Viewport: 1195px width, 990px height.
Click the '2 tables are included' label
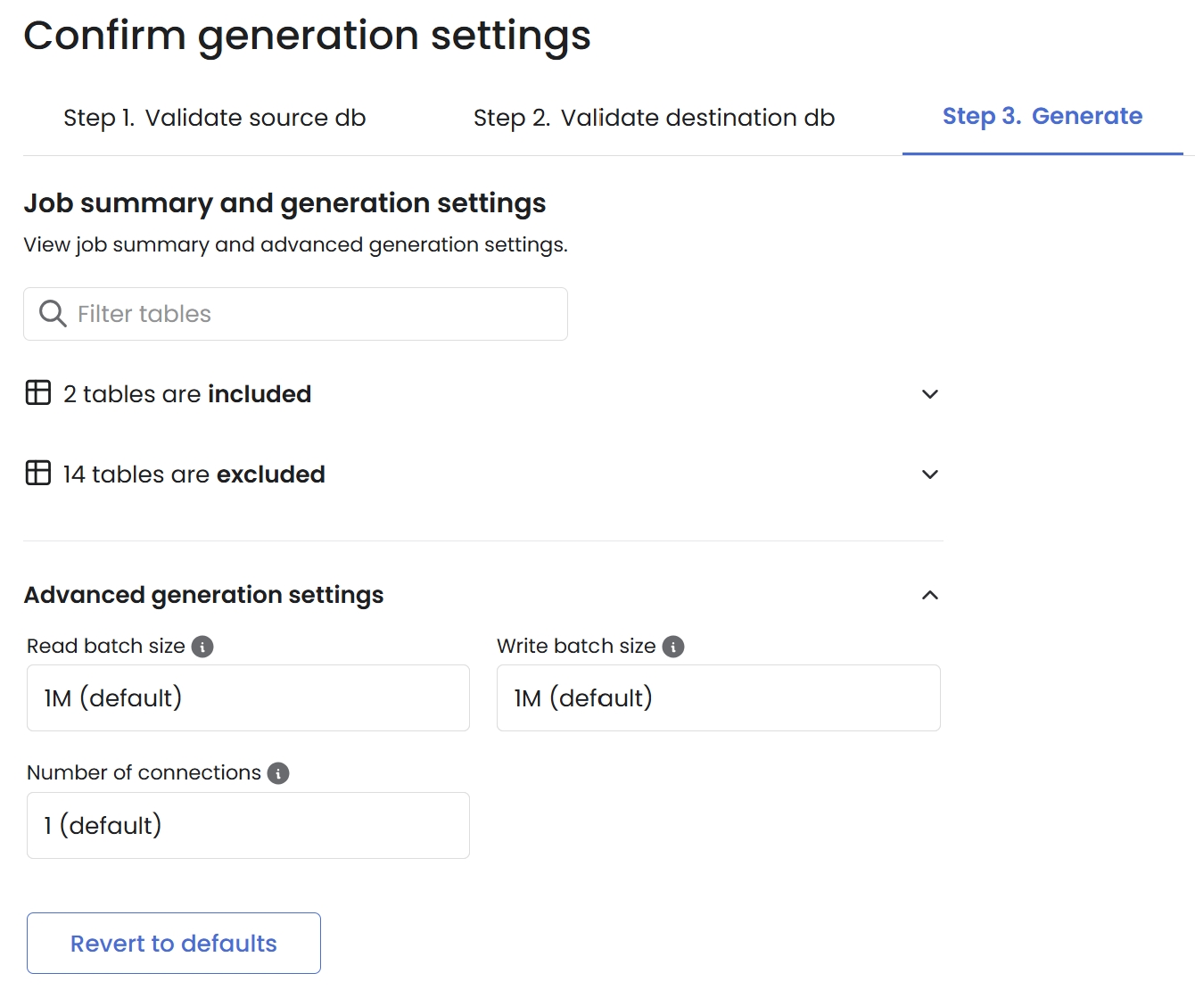coord(187,394)
